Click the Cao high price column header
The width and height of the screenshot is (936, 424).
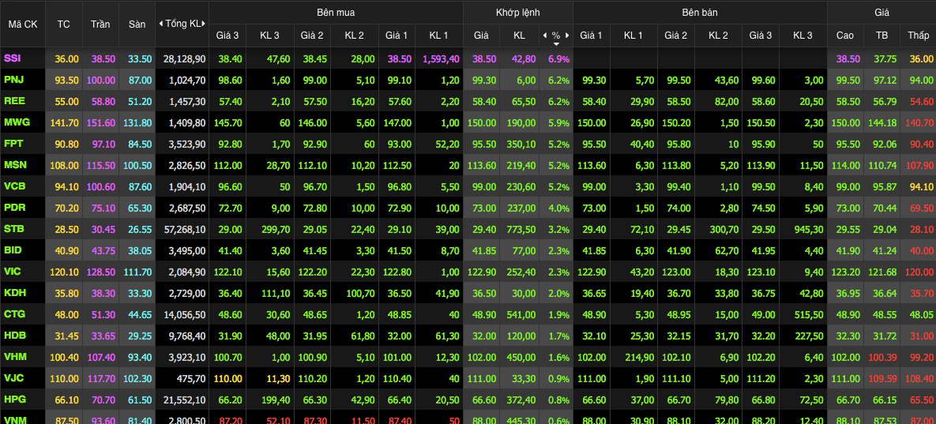844,36
